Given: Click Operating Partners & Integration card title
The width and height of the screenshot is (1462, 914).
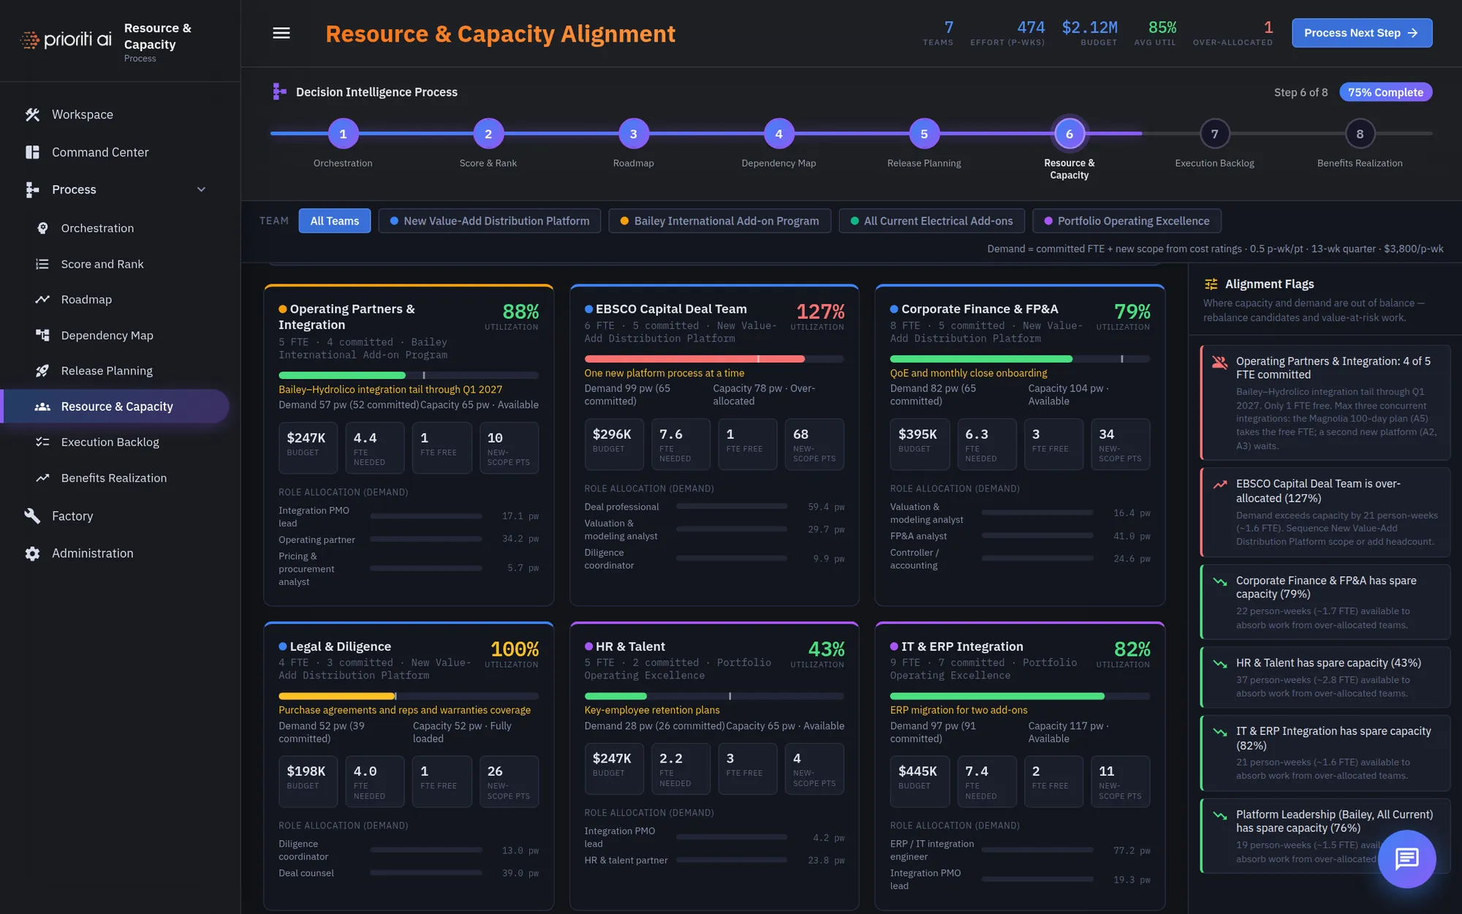Looking at the screenshot, I should (346, 317).
